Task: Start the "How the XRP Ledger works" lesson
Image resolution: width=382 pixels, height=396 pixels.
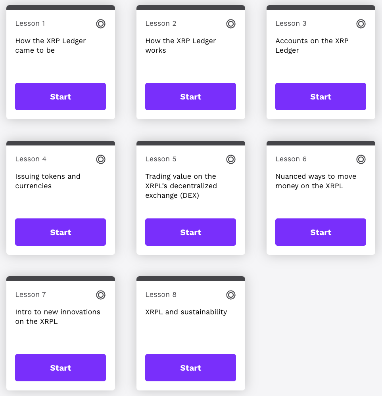Action: coord(190,96)
